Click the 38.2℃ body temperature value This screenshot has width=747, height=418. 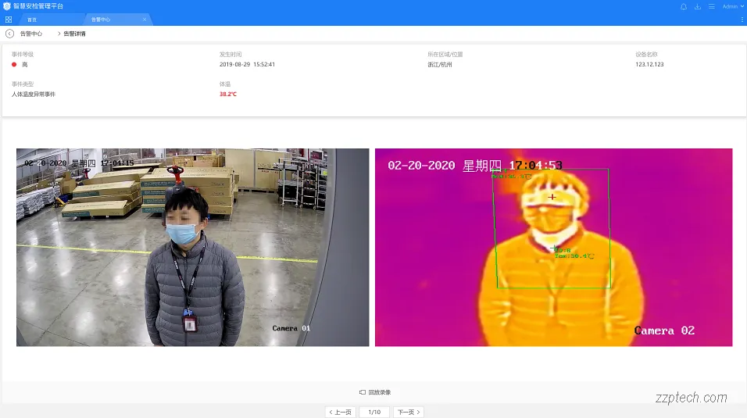pos(227,95)
